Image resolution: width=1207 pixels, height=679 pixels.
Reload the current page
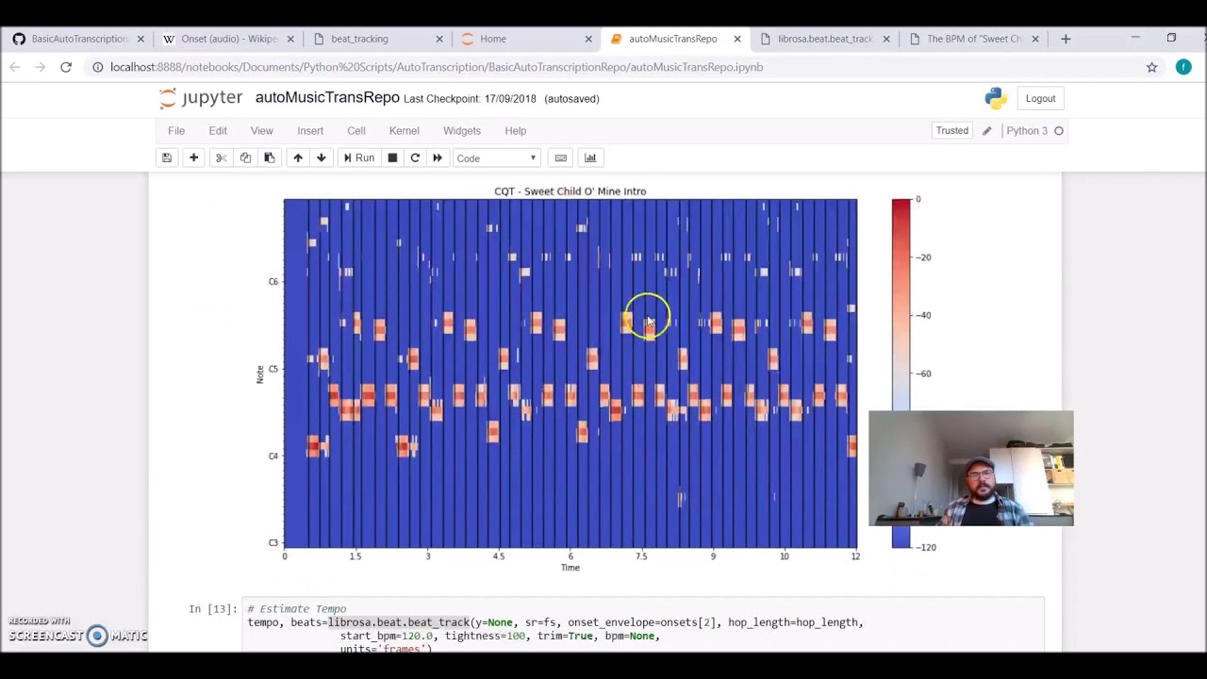(x=66, y=67)
